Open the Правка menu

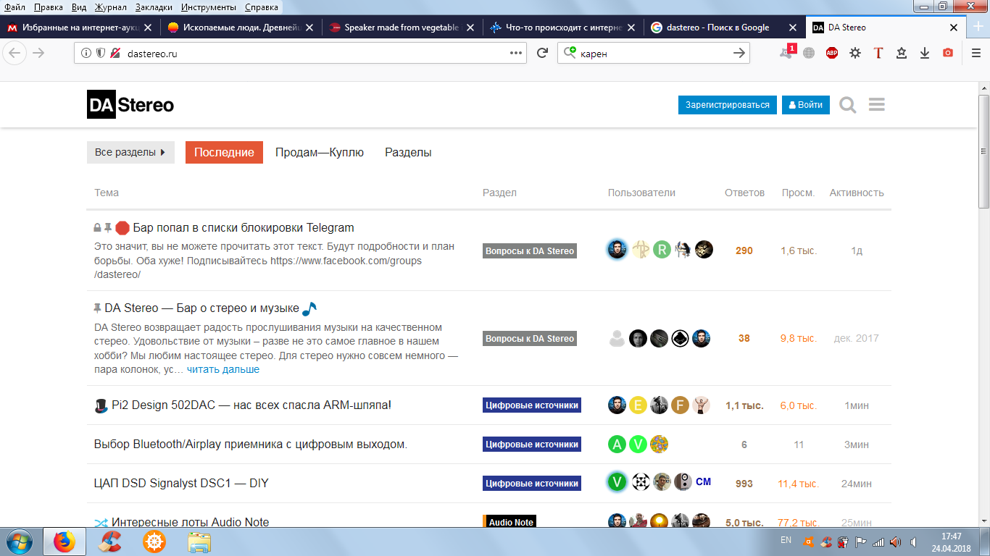click(48, 7)
